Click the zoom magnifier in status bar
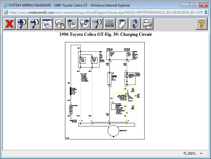 click(185, 154)
